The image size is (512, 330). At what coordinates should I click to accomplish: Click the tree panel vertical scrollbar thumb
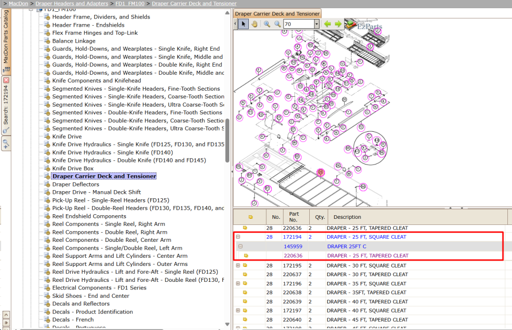tap(227, 140)
